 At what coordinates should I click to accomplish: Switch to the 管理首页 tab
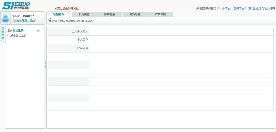coord(59,14)
